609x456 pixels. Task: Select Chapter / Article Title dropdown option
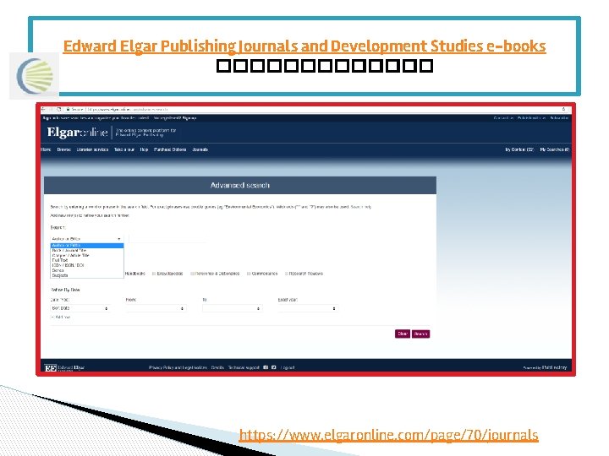click(87, 256)
